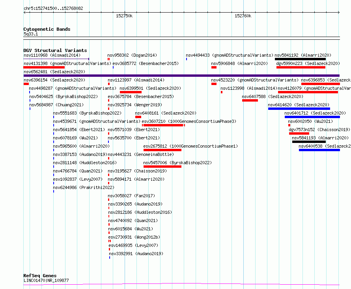Click the red bar of dgv5990n223 (Sedlazeck2020)
Image resolution: width=351 pixels, height=289 pixels.
(x=301, y=67)
